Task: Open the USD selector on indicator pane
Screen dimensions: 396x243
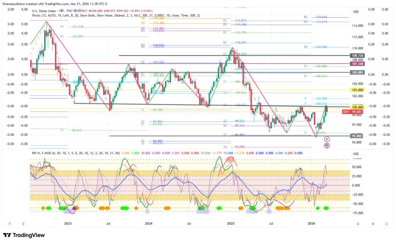Action: [356, 154]
